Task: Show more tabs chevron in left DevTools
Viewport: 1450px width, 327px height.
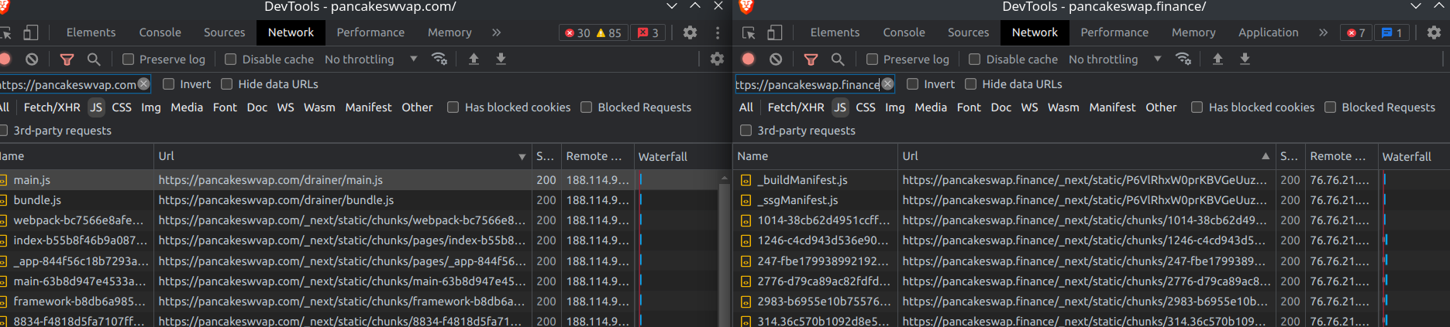Action: [x=497, y=32]
